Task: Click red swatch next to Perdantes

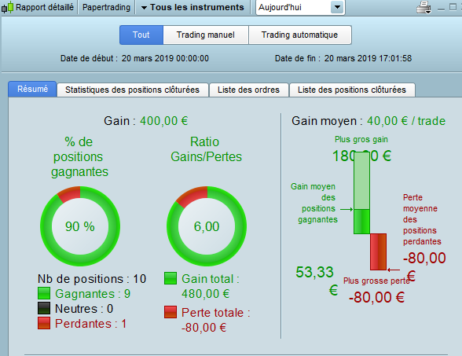Action: (44, 323)
